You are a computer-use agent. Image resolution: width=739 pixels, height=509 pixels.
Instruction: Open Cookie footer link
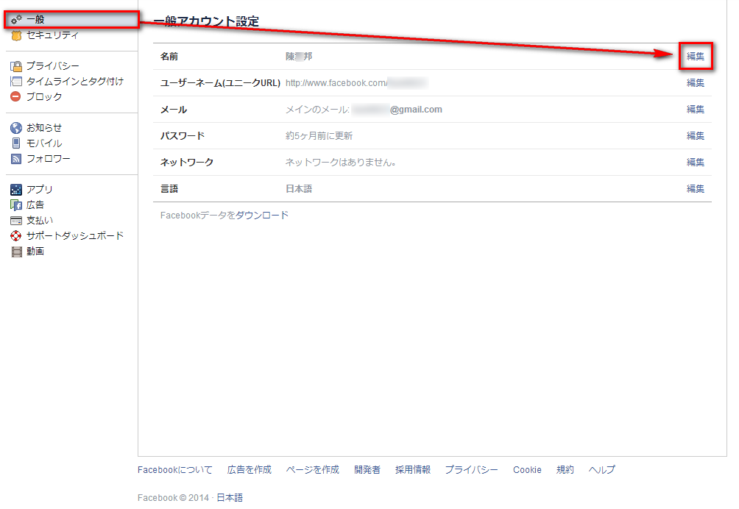click(x=527, y=469)
